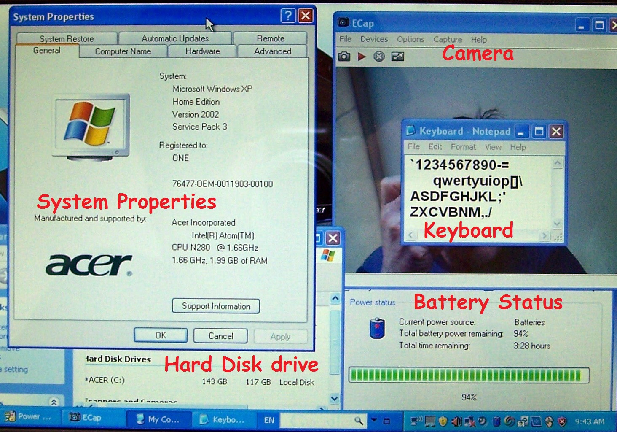Click the disconnected network tray icon with red X

click(x=470, y=421)
